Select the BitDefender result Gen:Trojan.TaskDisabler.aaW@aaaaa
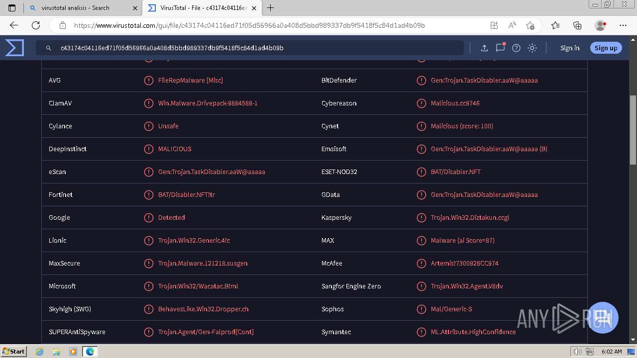This screenshot has width=637, height=358. point(484,81)
